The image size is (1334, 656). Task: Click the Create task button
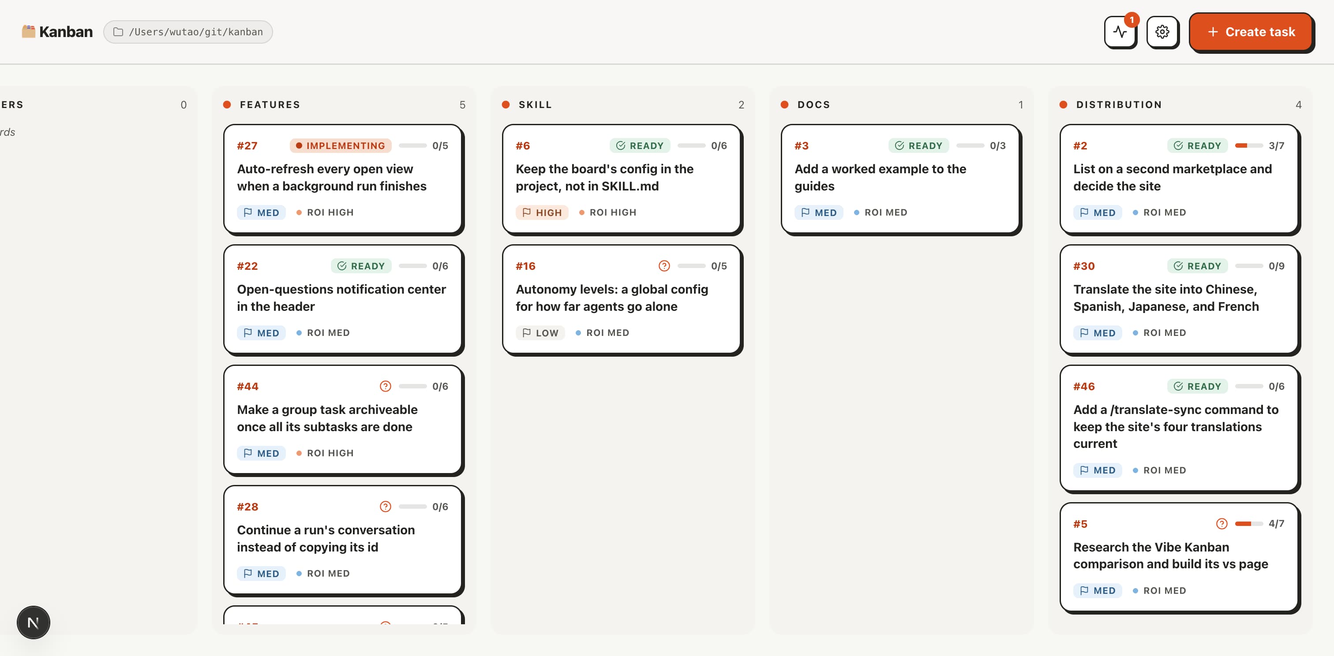[1251, 32]
